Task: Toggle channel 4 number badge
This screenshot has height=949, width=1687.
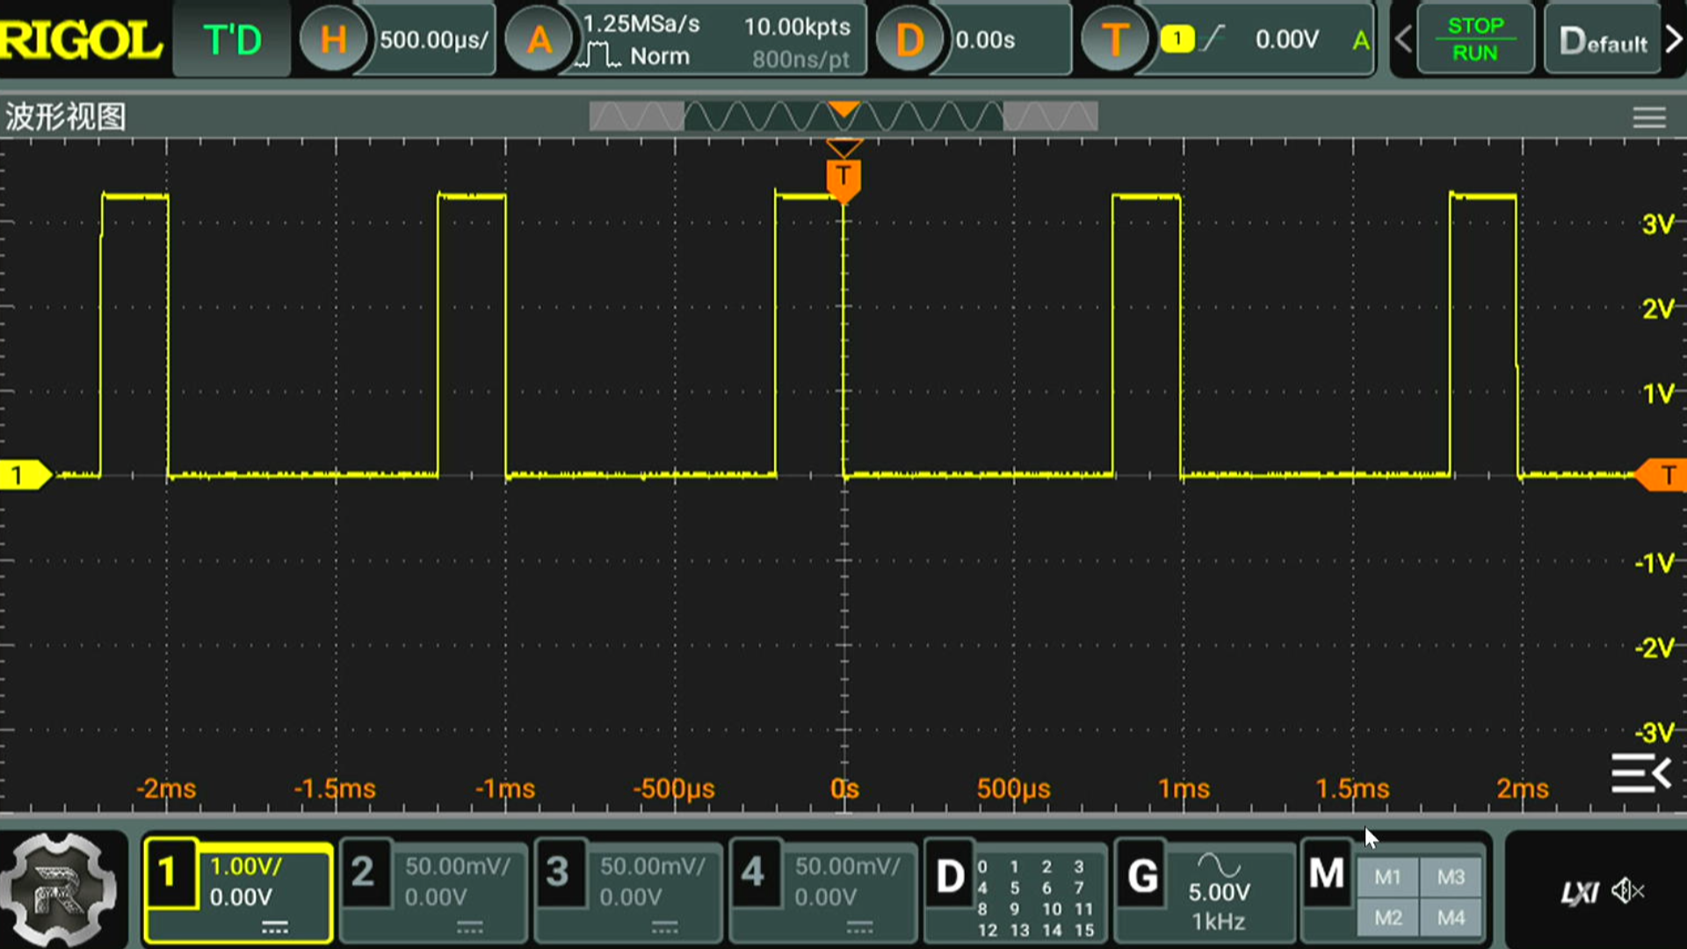Action: click(x=754, y=873)
